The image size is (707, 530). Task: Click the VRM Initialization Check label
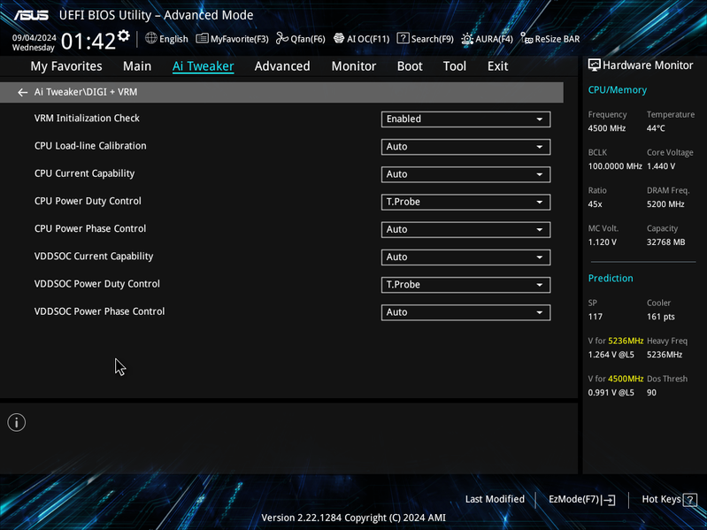[x=87, y=118]
